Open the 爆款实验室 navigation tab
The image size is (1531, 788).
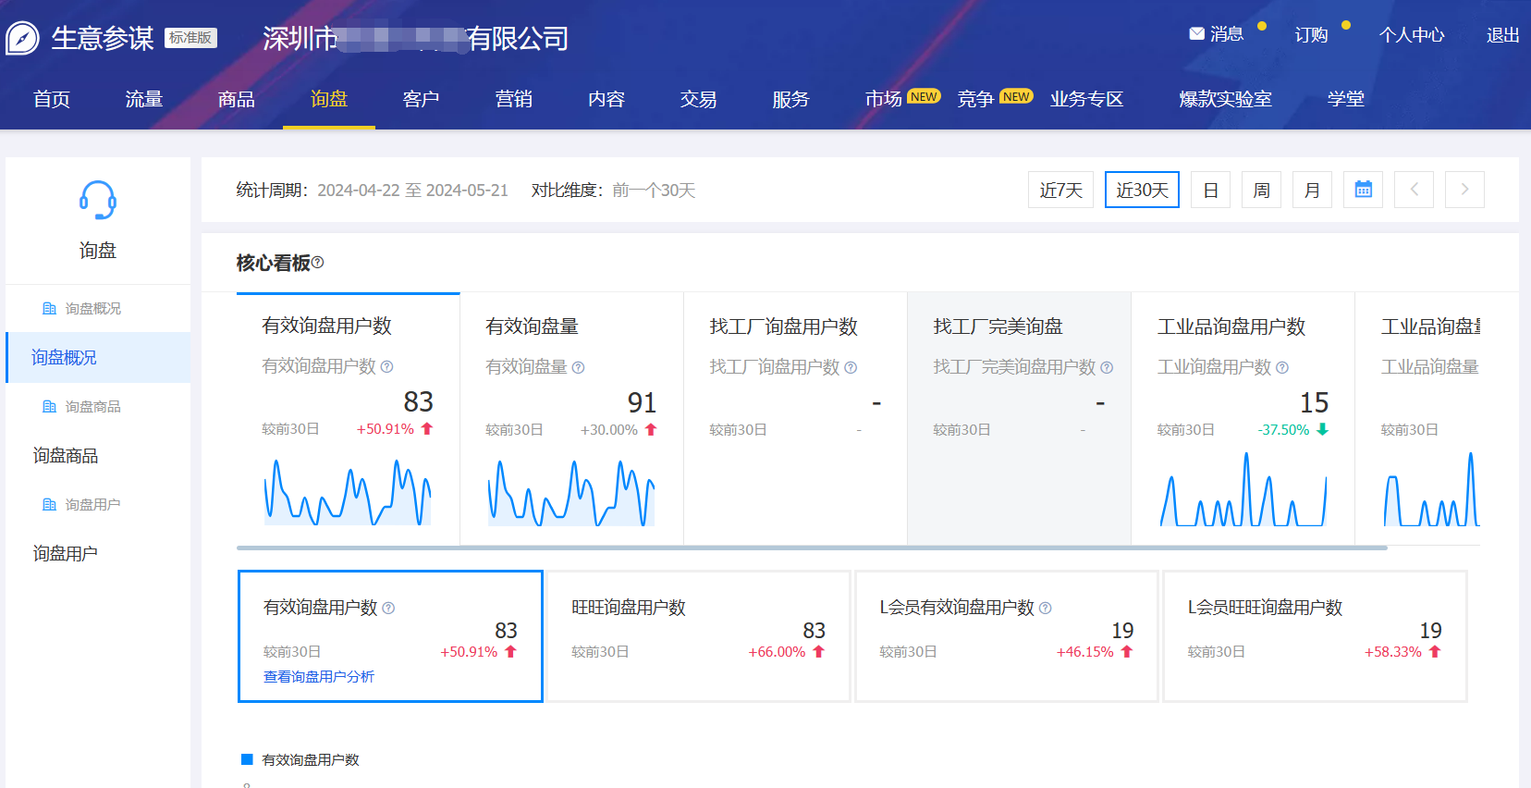(x=1225, y=99)
